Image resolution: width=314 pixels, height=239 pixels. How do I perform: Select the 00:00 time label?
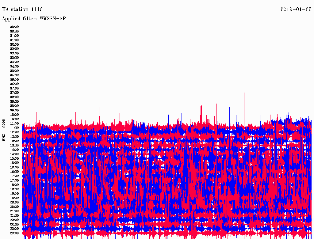[x=14, y=27]
